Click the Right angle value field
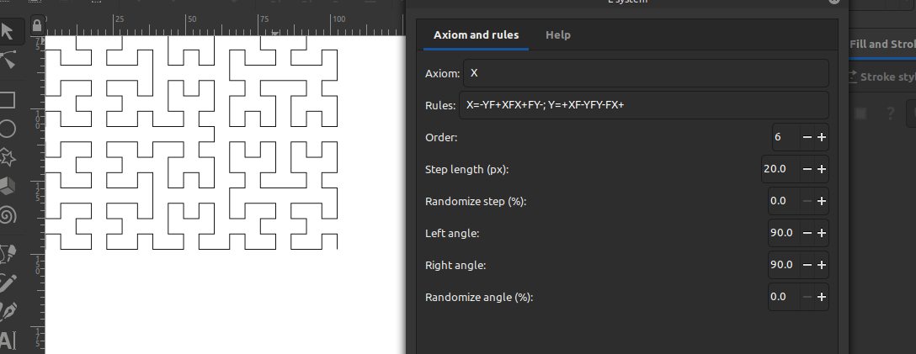Image resolution: width=916 pixels, height=354 pixels. tap(784, 265)
